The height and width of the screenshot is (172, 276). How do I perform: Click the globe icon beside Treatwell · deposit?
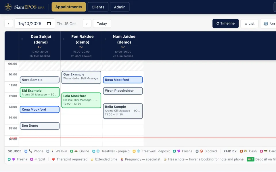coord(139,151)
